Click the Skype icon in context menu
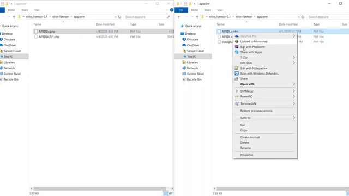The width and height of the screenshot is (349, 196). pyautogui.click(x=237, y=52)
